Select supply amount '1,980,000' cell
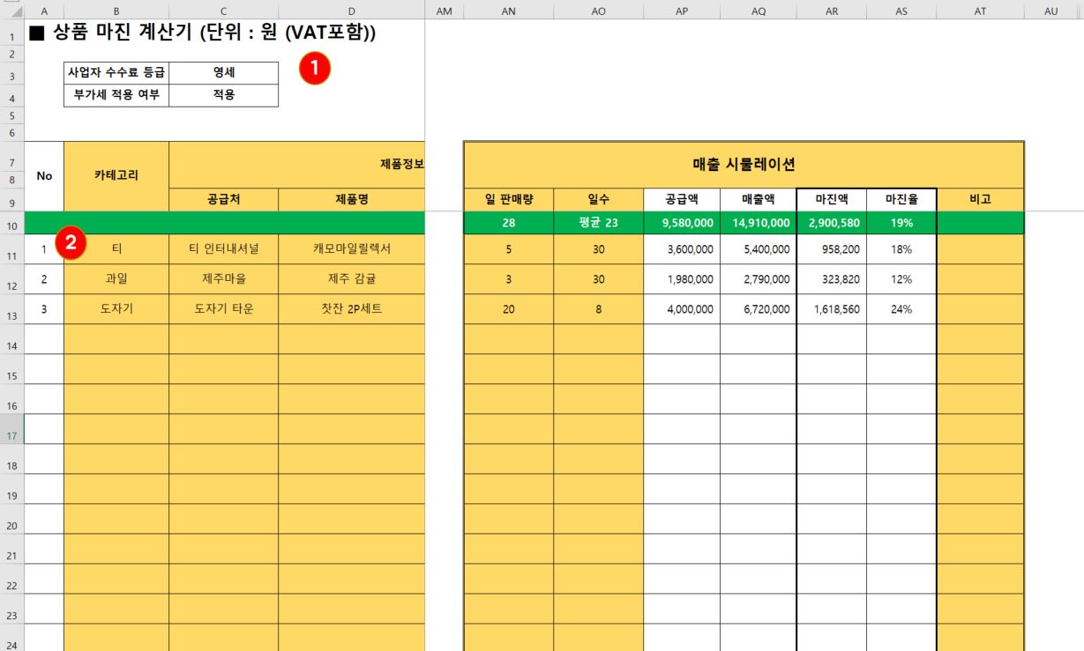The image size is (1084, 651). click(x=682, y=279)
